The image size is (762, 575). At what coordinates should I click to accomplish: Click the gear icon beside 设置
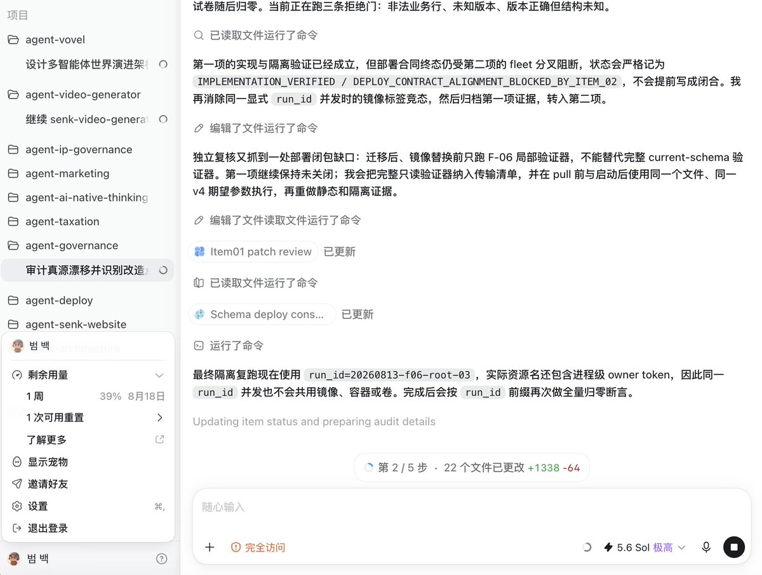[x=17, y=506]
